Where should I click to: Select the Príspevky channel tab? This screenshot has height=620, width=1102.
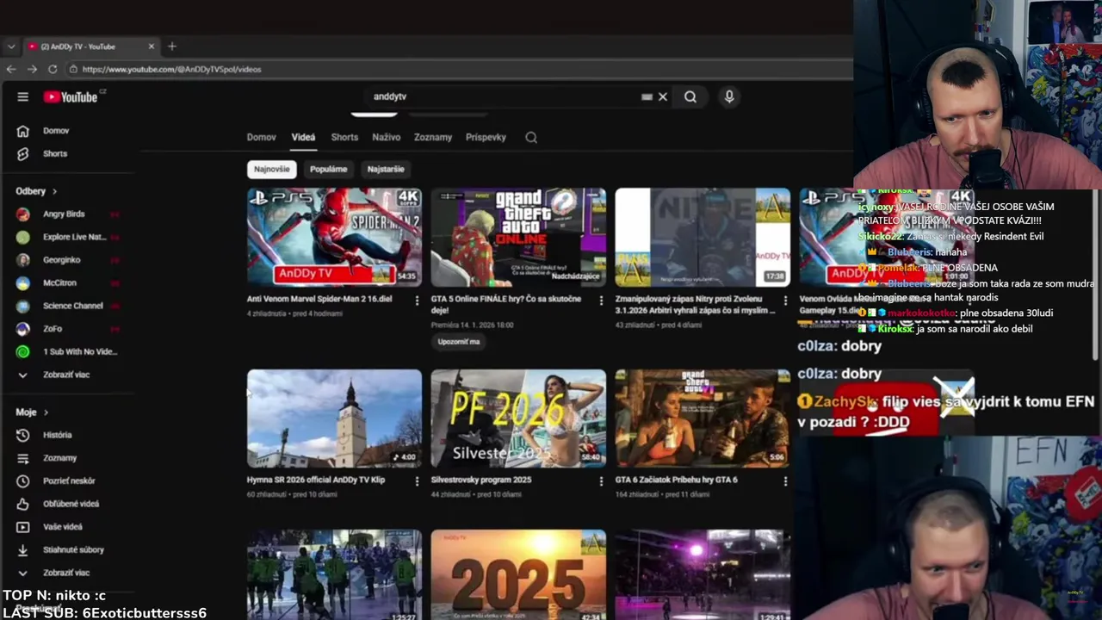tap(486, 138)
